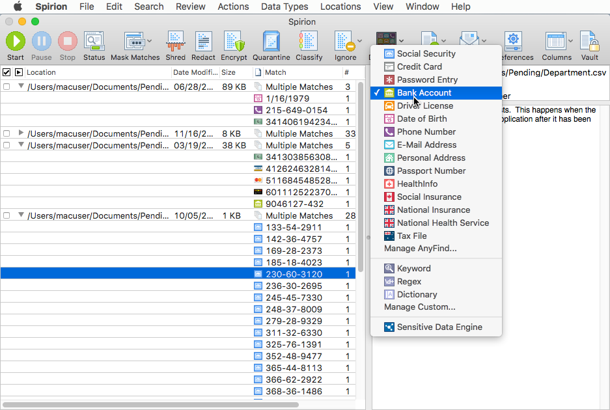
Task: Select Keyword custom type
Action: click(x=436, y=268)
